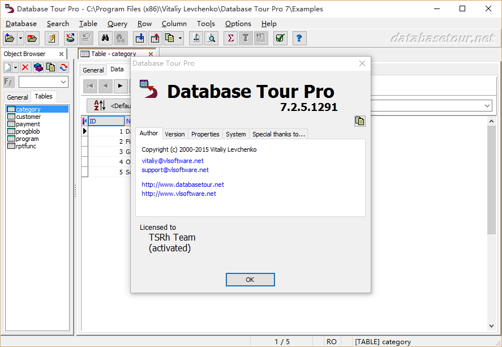Viewport: 502px width, 347px height.
Task: Click the blue question mark Help icon
Action: point(299,38)
